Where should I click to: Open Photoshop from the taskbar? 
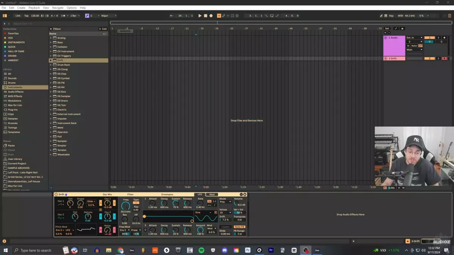pyautogui.click(x=247, y=250)
